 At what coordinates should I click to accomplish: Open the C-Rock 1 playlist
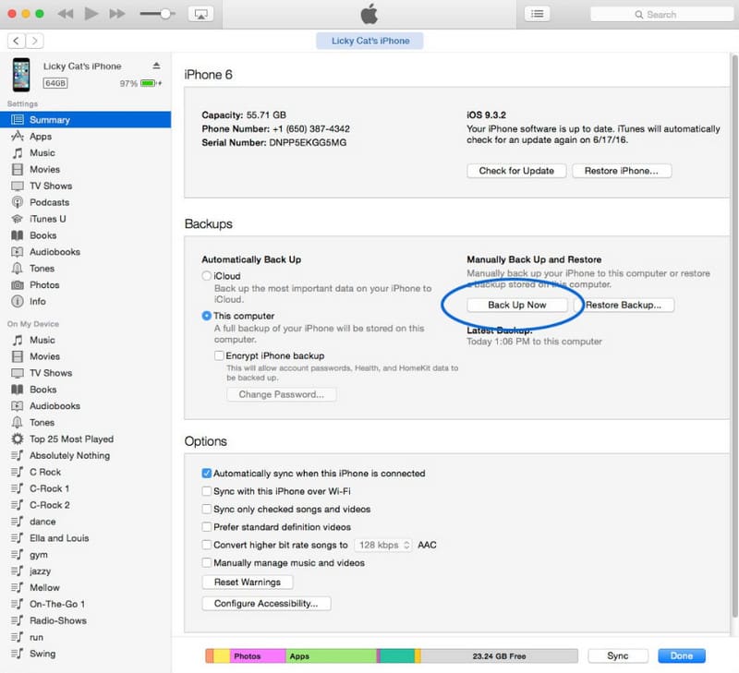pos(85,489)
